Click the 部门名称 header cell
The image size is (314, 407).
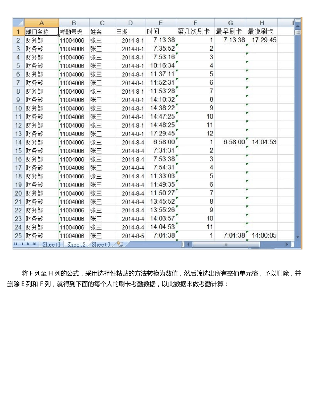coord(42,32)
